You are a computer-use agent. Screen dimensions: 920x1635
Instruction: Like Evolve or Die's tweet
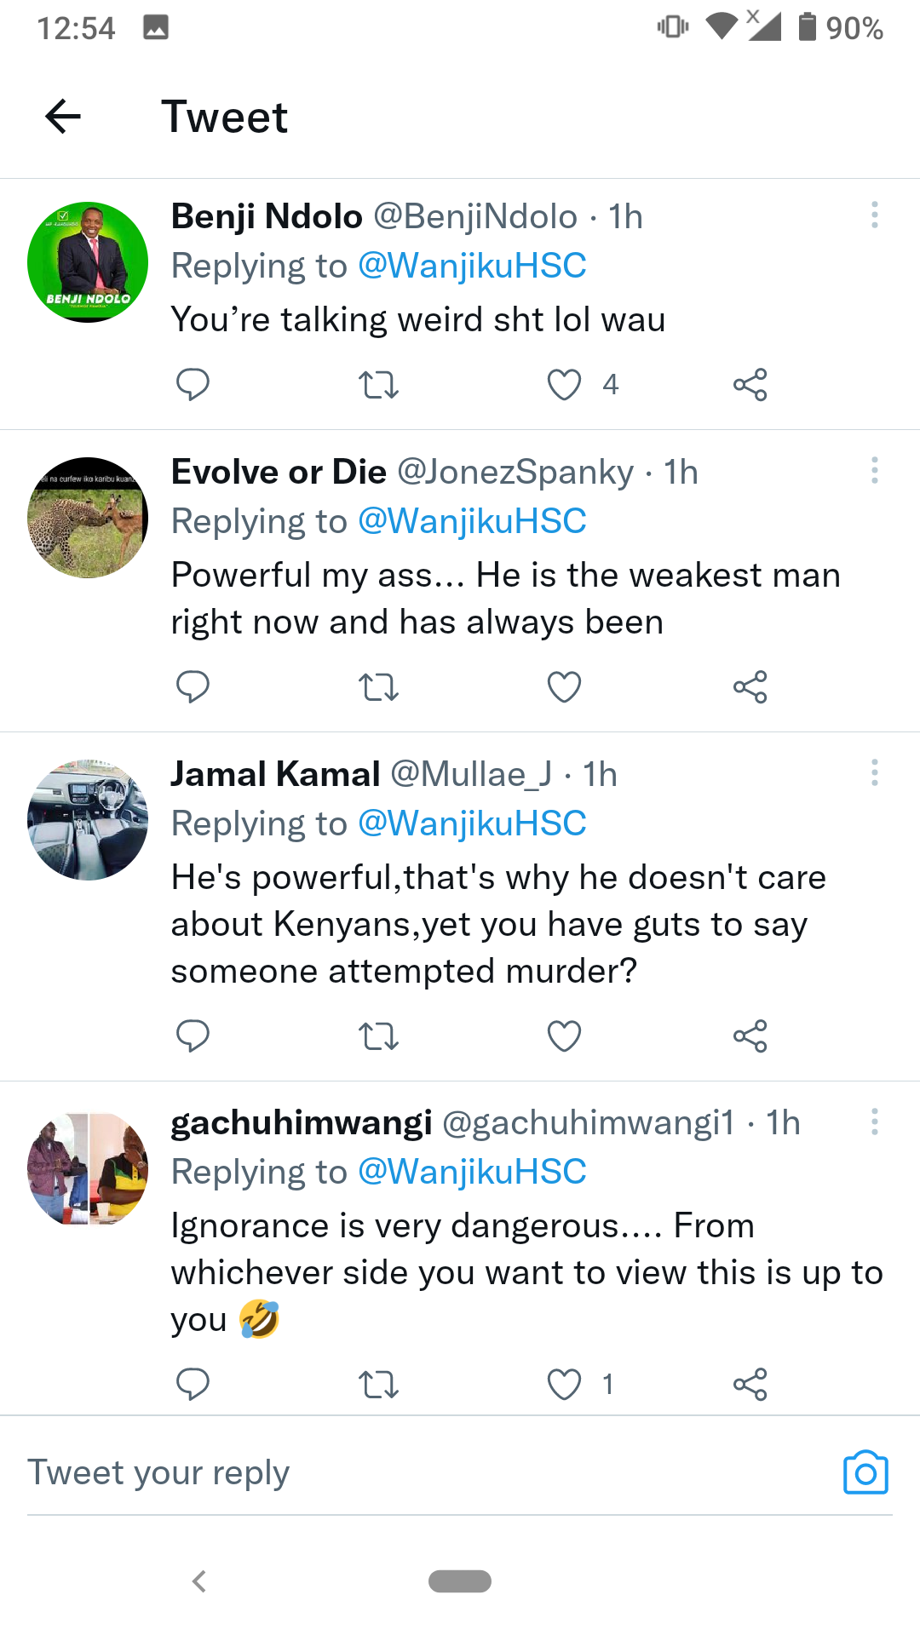(564, 687)
